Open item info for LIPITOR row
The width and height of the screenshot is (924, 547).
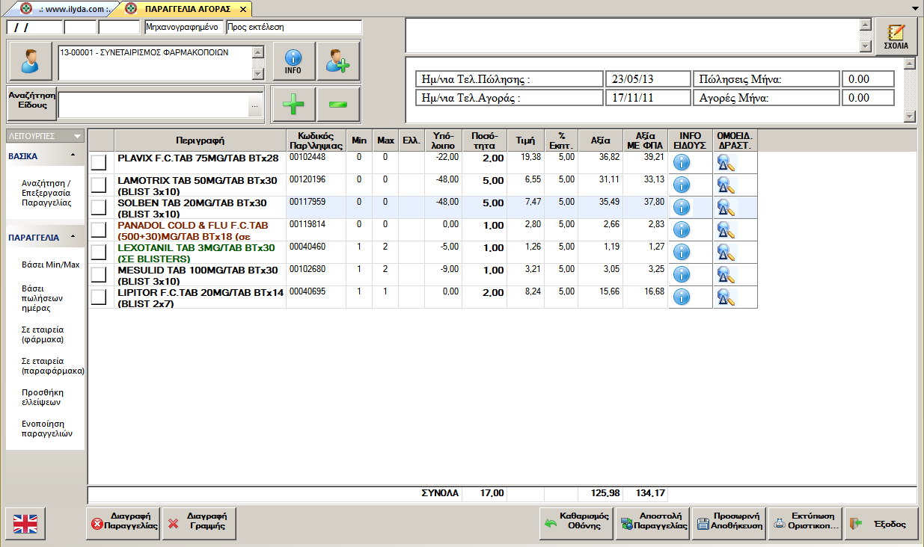(682, 297)
